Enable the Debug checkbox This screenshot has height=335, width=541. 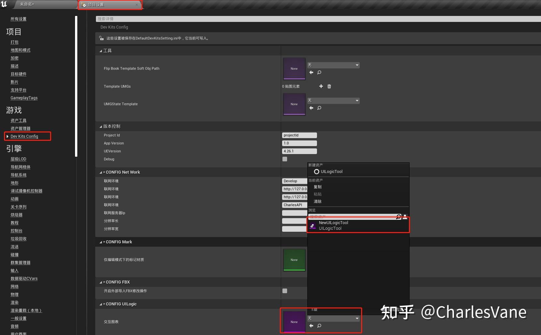pyautogui.click(x=284, y=159)
